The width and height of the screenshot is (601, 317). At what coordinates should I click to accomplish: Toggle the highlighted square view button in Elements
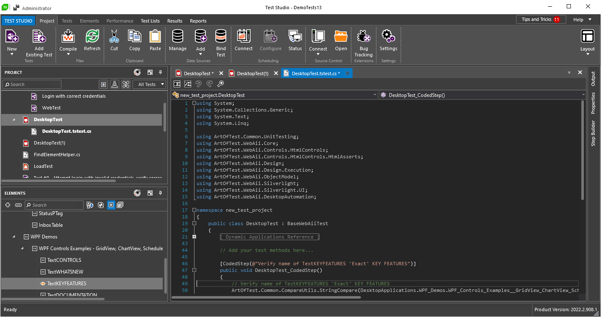[111, 205]
